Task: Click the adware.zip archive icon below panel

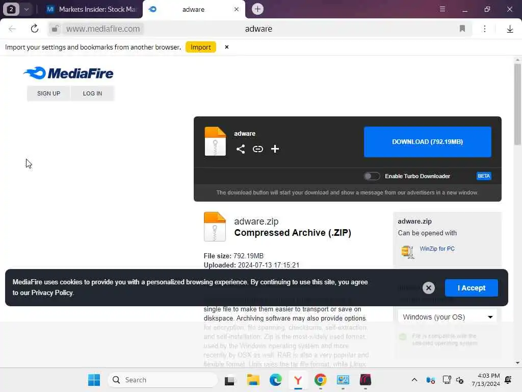Action: [215, 227]
